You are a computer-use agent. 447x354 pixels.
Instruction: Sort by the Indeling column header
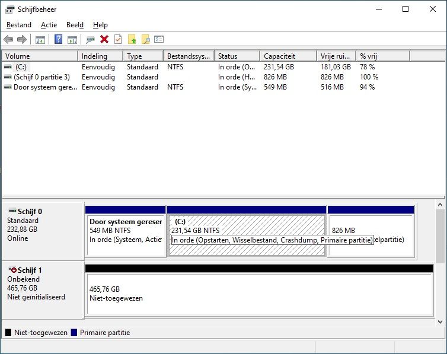tap(100, 56)
